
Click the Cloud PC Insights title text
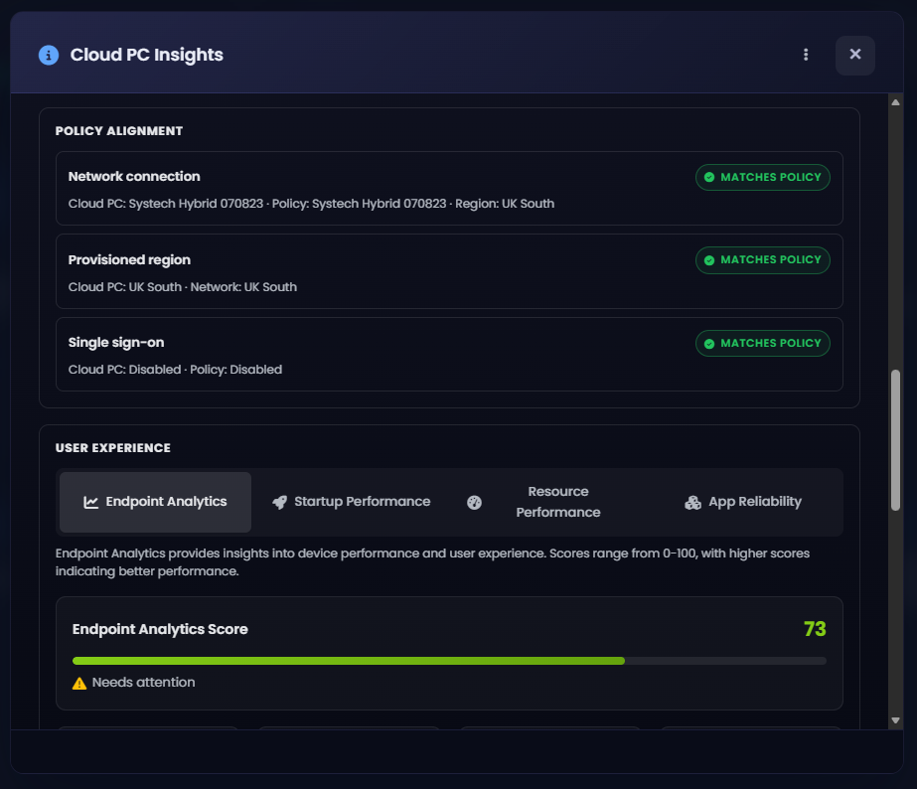click(x=146, y=55)
